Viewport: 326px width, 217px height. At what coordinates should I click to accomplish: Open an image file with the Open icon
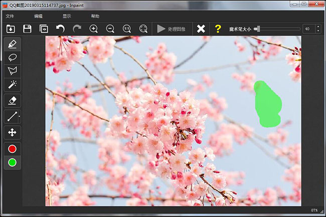11,29
